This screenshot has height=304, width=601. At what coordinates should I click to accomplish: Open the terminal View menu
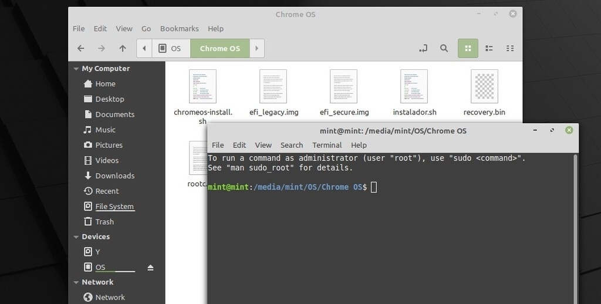coord(264,146)
